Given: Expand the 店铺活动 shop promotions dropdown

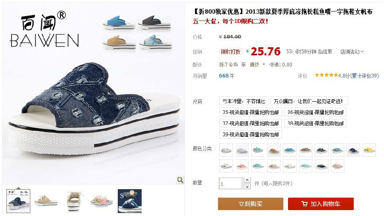Looking at the screenshot, I should tap(352, 52).
